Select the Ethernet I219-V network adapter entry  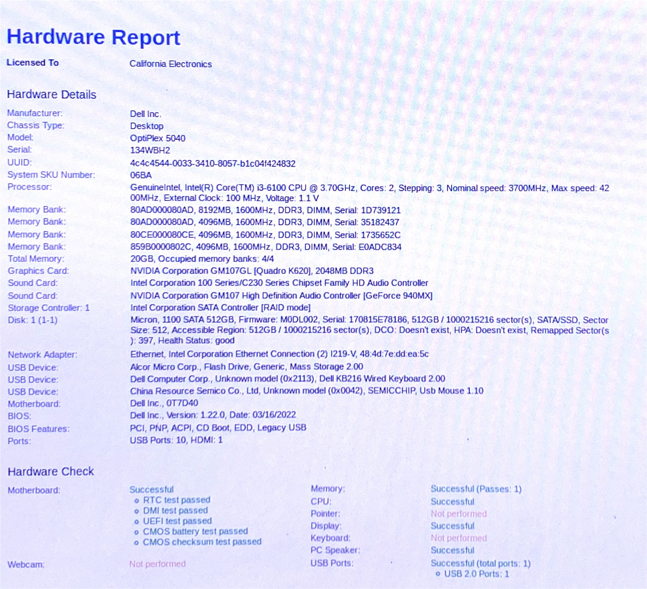279,354
